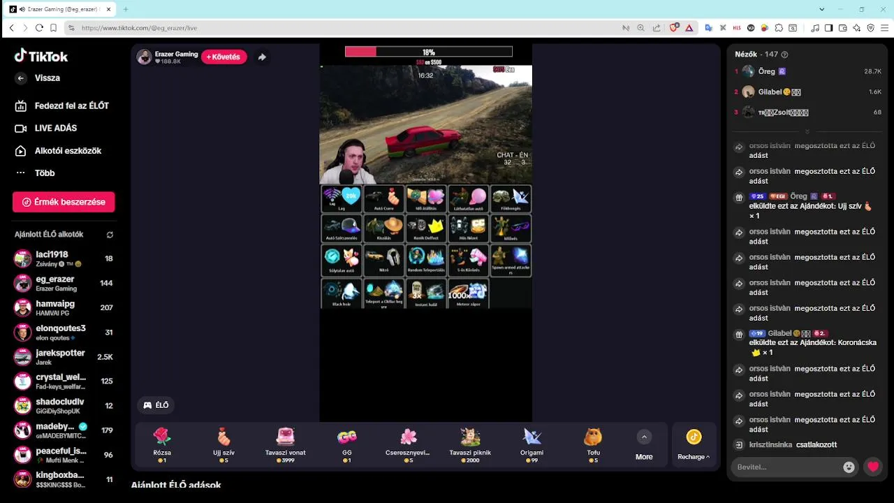
Task: Open the browser hamburger menu
Action: point(885,28)
